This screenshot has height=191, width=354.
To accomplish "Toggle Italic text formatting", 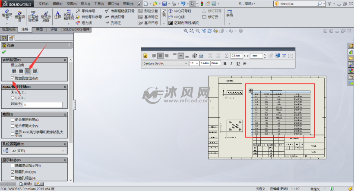I will (231, 63).
